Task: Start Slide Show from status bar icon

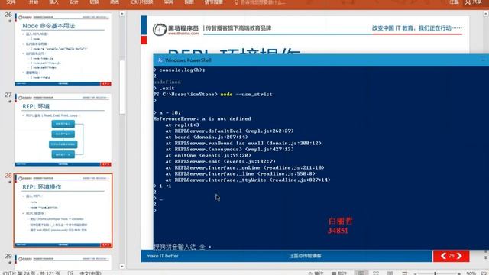Action: [404, 273]
